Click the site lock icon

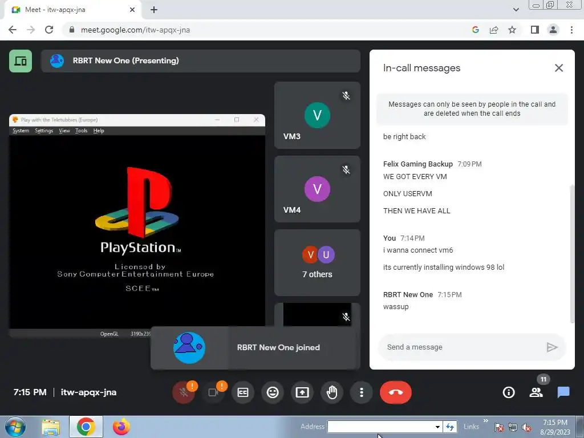pos(72,30)
